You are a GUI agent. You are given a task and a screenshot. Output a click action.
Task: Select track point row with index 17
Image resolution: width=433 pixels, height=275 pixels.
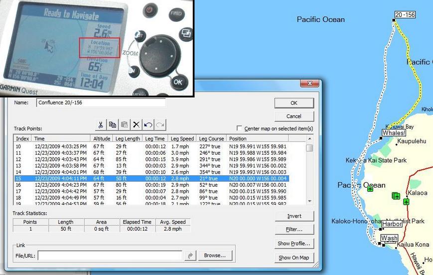151,191
